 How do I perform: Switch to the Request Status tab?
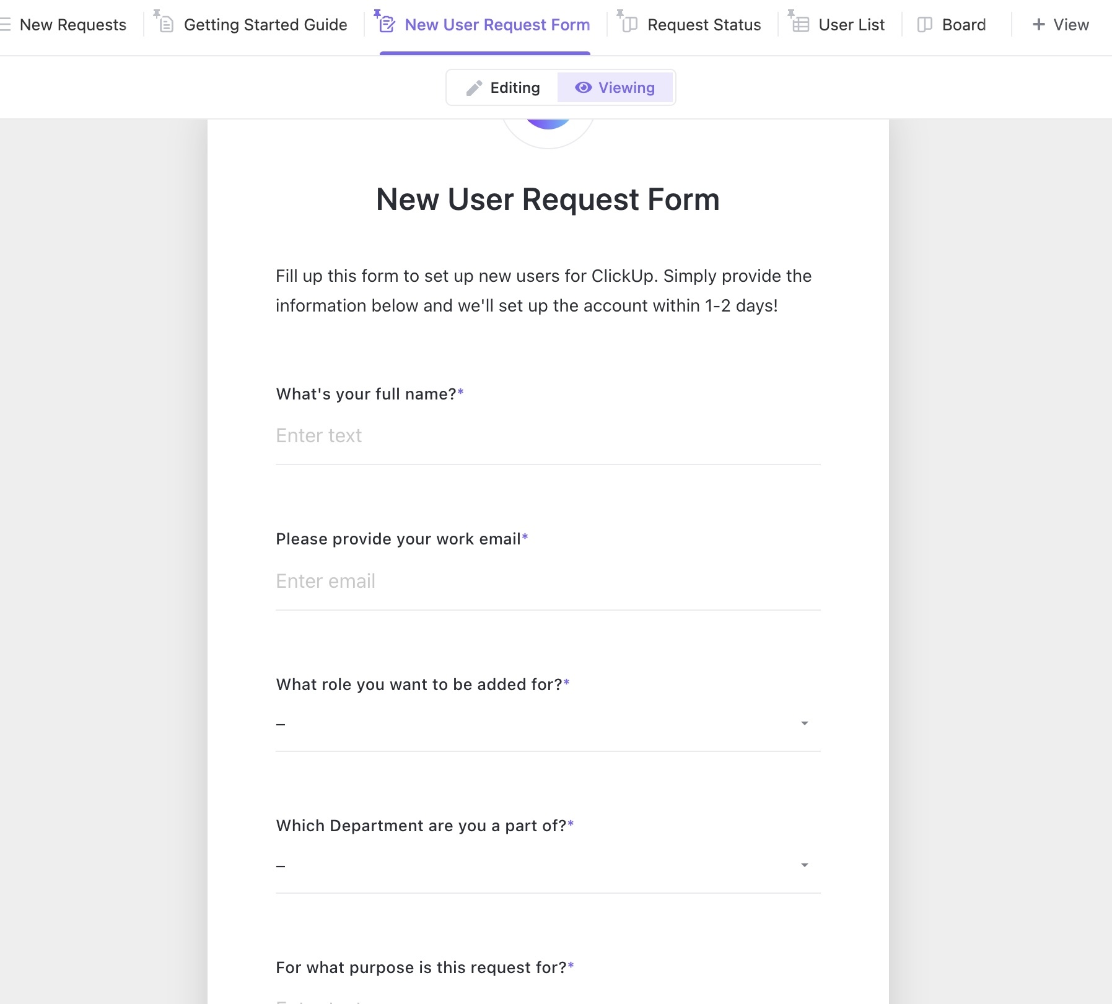pyautogui.click(x=704, y=25)
